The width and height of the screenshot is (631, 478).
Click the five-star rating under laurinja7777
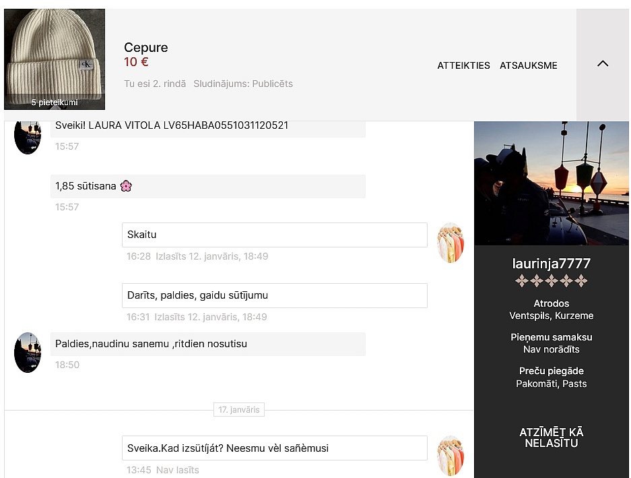551,281
